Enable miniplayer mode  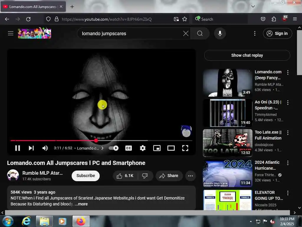click(x=157, y=148)
